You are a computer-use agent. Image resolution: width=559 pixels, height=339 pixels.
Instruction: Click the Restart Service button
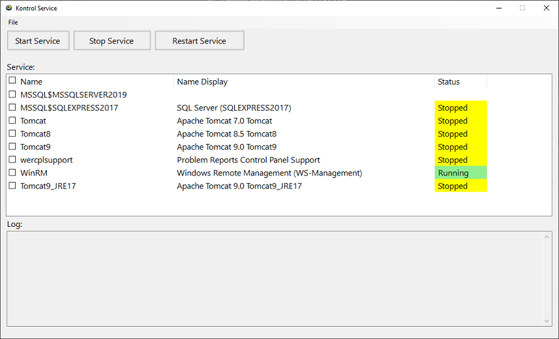coord(200,40)
